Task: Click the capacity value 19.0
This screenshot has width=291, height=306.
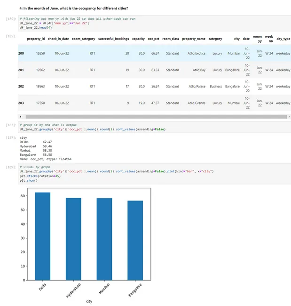Action: [142, 103]
